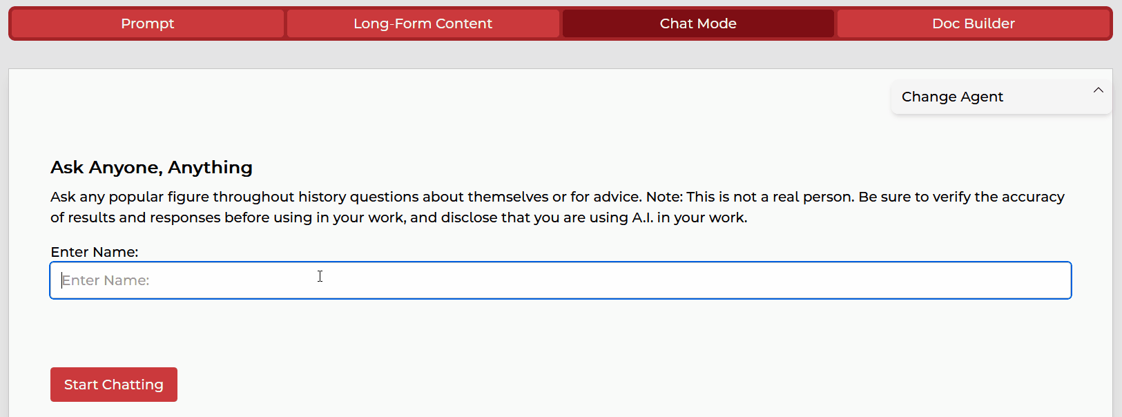This screenshot has height=417, width=1122.
Task: Click the 'Doc Builder' text in the top navigation
Action: 973,23
